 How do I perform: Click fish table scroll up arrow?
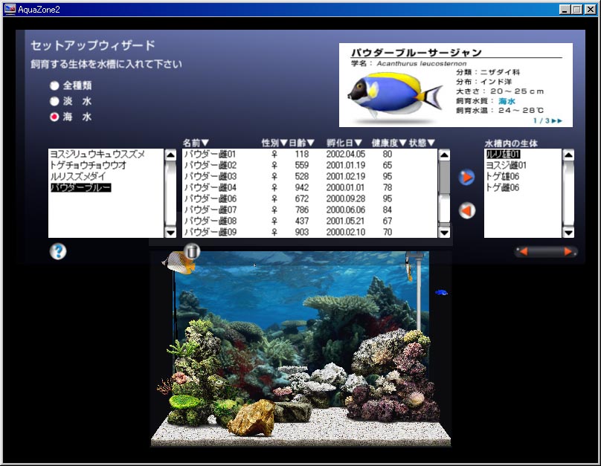click(444, 155)
